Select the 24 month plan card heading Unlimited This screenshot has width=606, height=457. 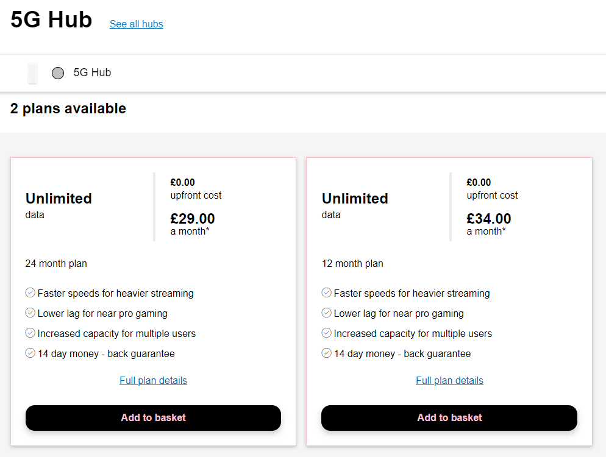click(59, 199)
